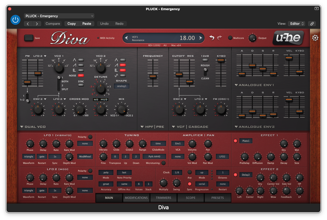Click the Diva Save button
Screen dimensions: 327x220
(29, 38)
